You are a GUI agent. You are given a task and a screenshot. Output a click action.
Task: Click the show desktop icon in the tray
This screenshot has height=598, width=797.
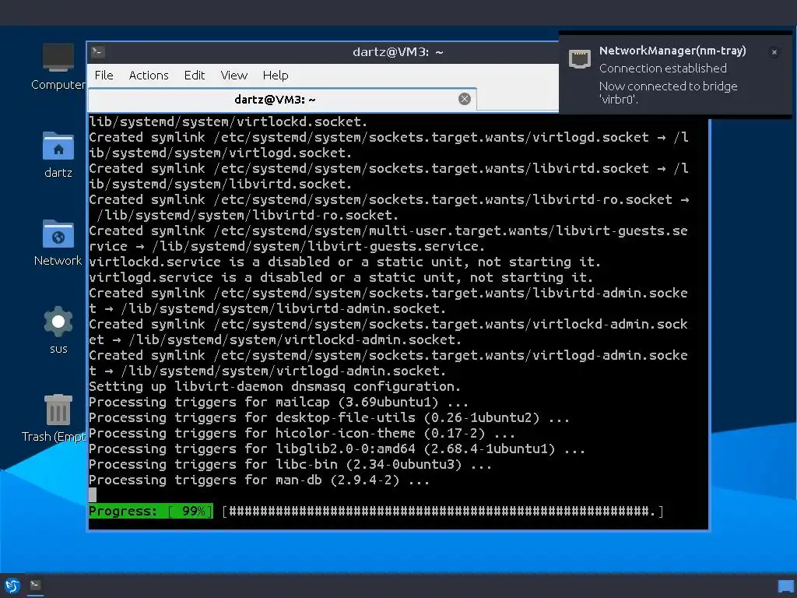coord(786,586)
